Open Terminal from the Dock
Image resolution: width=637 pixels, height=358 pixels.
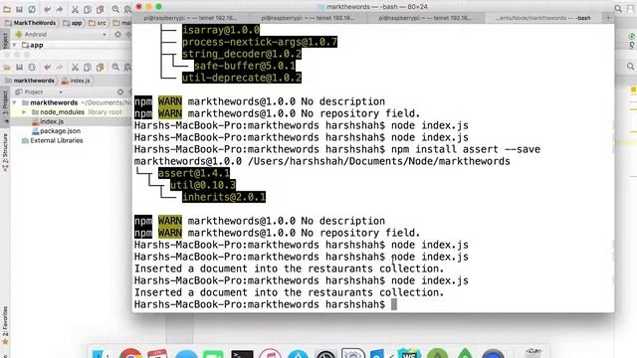click(x=242, y=353)
